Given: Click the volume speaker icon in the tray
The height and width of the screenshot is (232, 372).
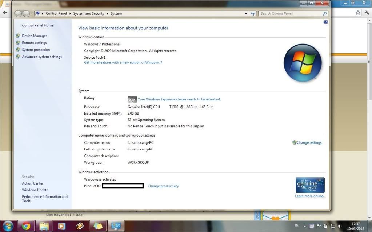Looking at the screenshot, I should pyautogui.click(x=340, y=226).
